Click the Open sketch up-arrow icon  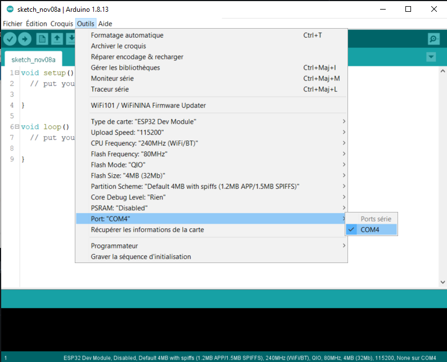pyautogui.click(x=57, y=39)
